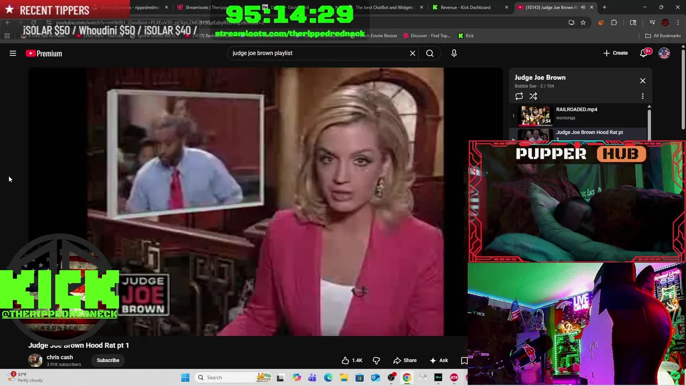Viewport: 686px width, 386px height.
Task: Mute the audio of the Judge Joe Brown tab
Action: [x=583, y=8]
